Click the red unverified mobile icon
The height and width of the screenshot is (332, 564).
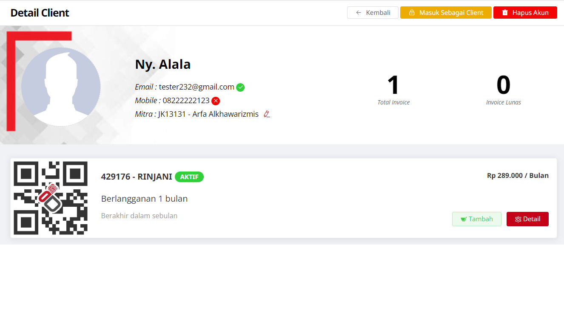(216, 101)
